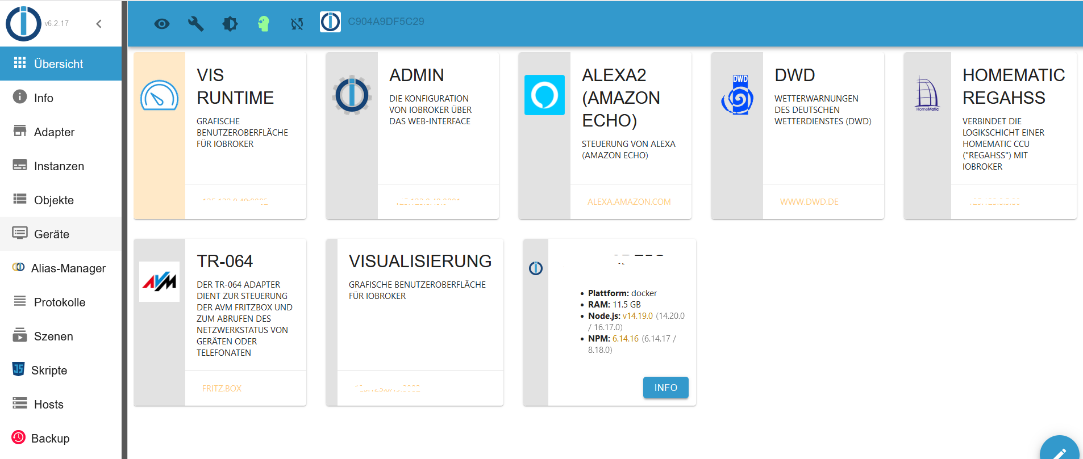Image resolution: width=1083 pixels, height=459 pixels.
Task: Click the red Backup icon
Action: click(x=18, y=437)
